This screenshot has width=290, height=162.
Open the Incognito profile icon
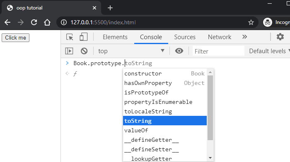[268, 22]
